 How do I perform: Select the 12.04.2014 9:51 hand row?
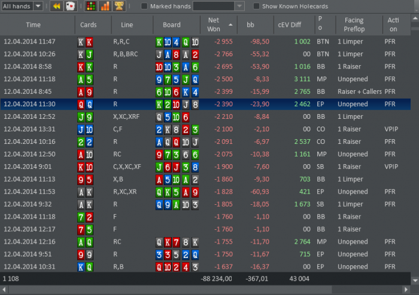(x=205, y=254)
